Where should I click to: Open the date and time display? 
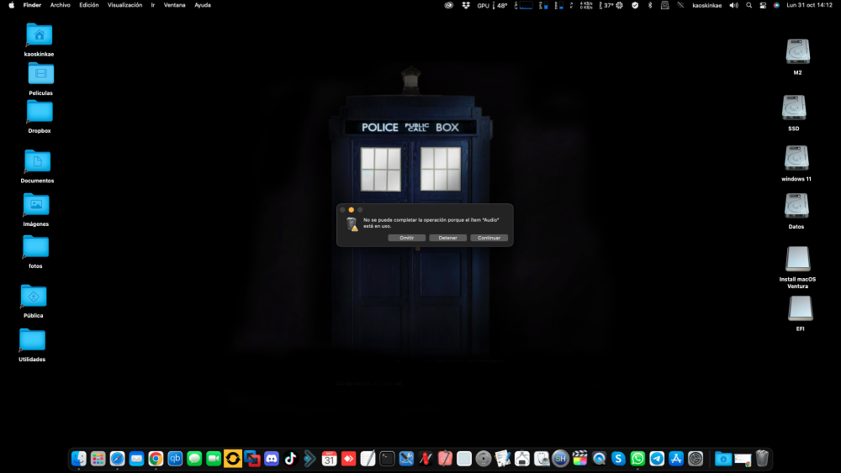pyautogui.click(x=809, y=5)
